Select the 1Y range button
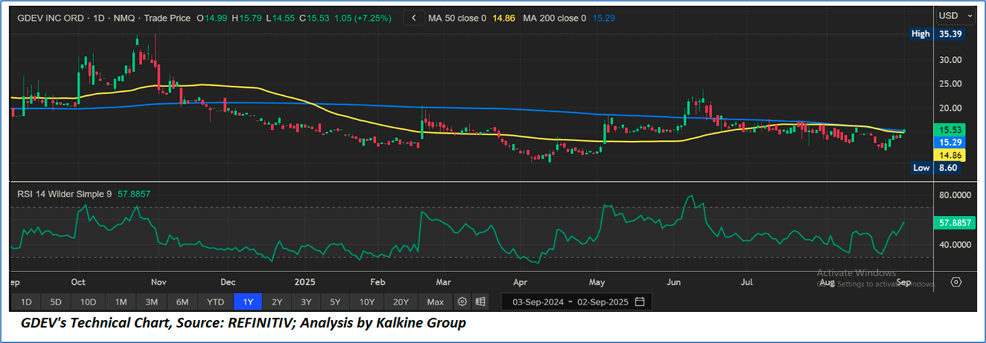This screenshot has height=343, width=986. point(248,301)
